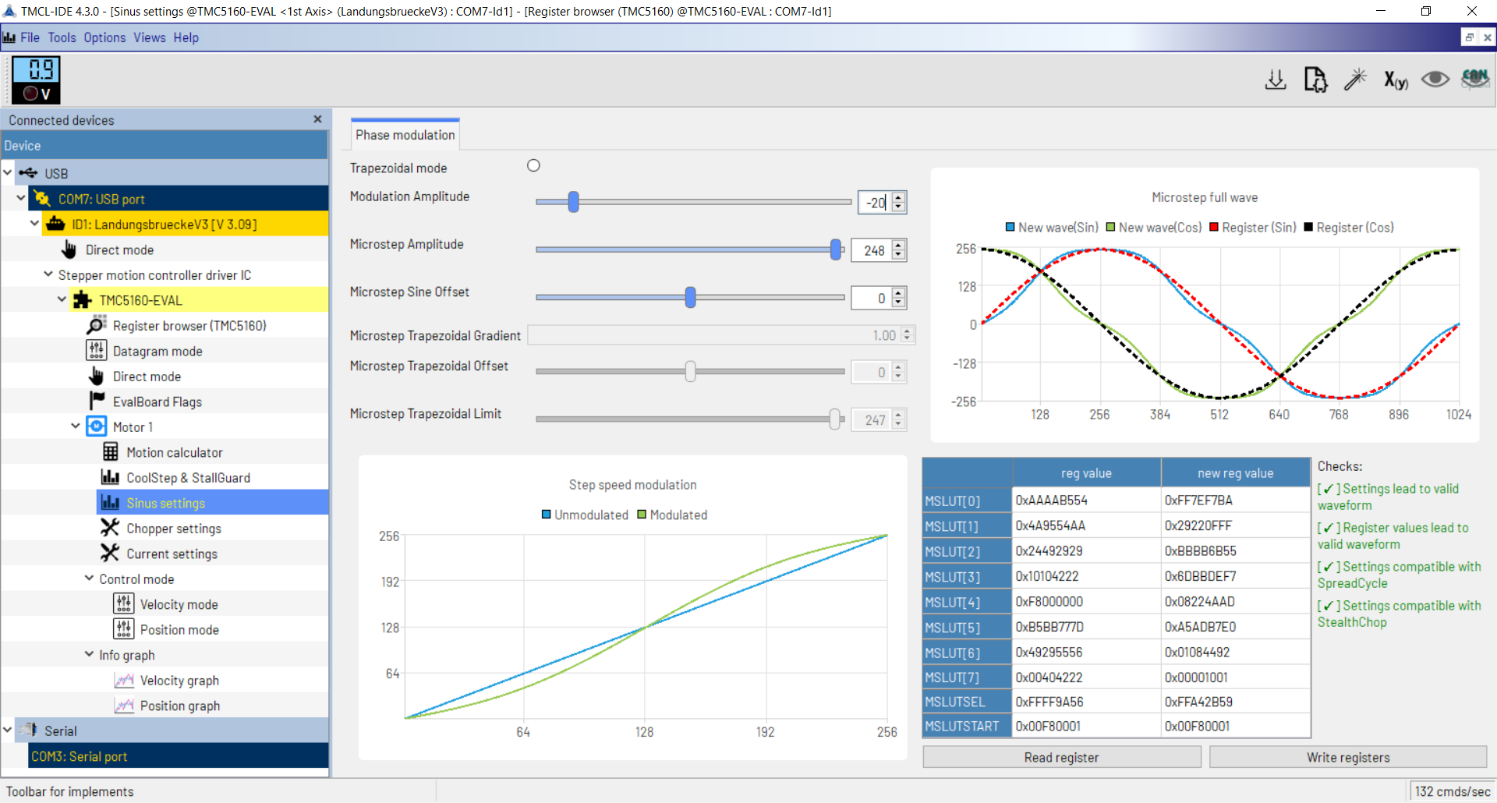Screen dimensions: 1497x803
Task: Click the Write registers button
Action: pyautogui.click(x=1348, y=757)
